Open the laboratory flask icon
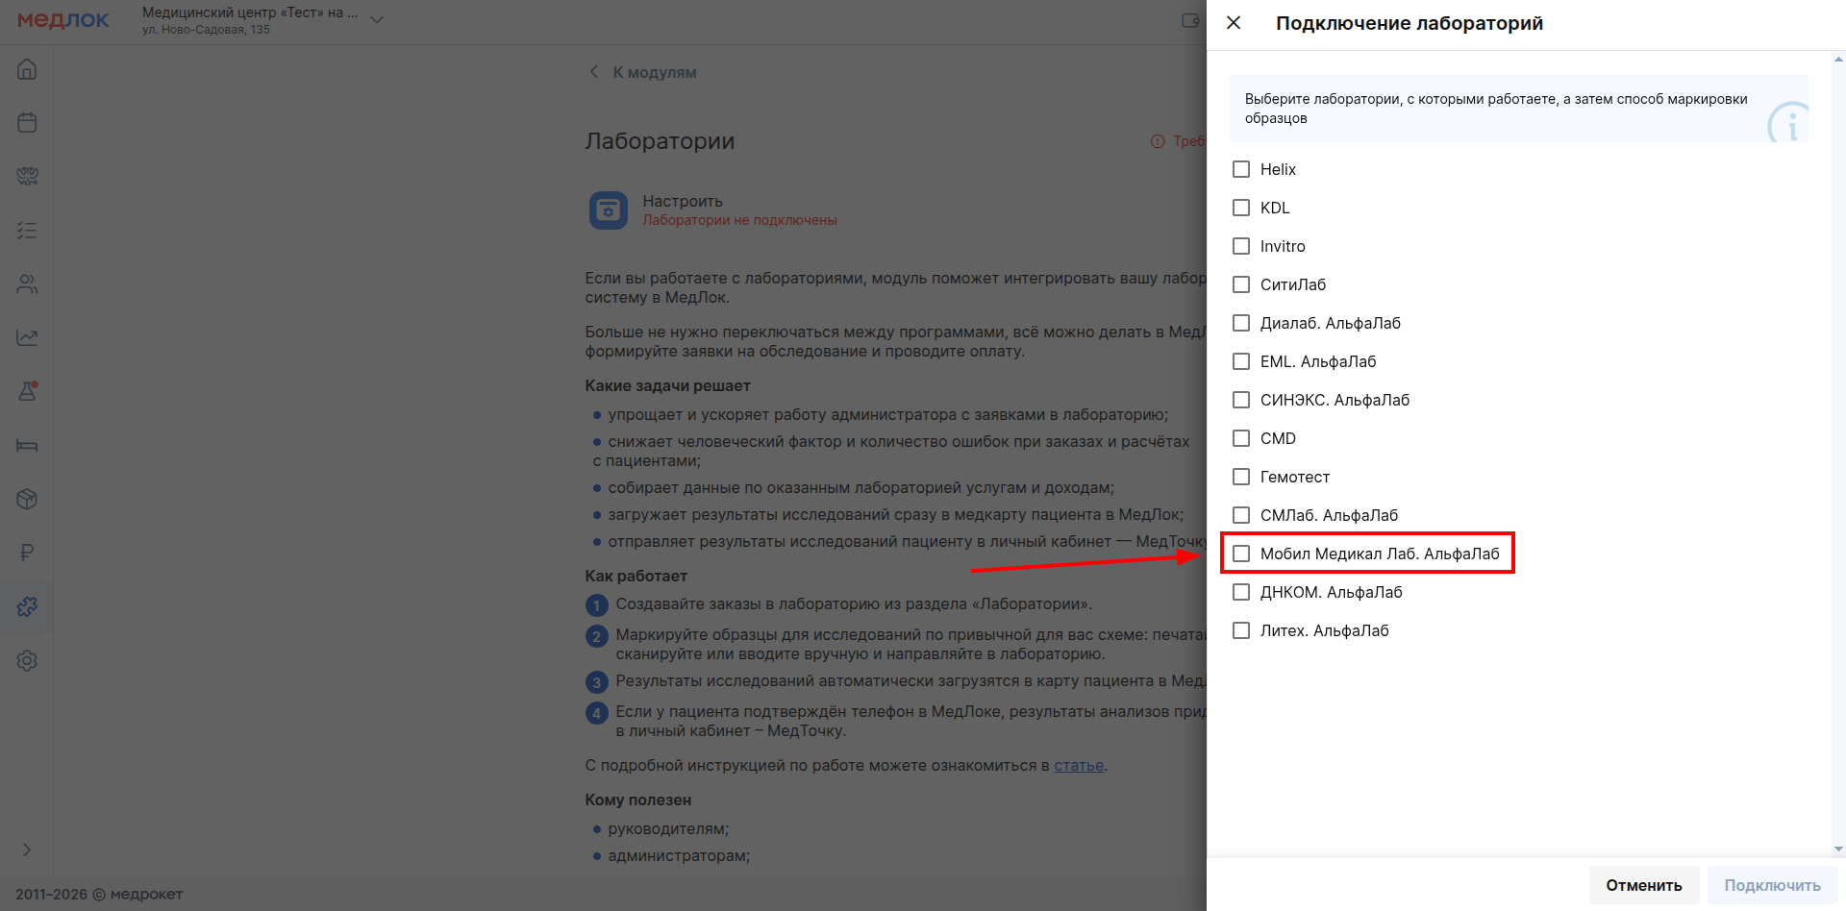Viewport: 1846px width, 911px height. click(x=27, y=392)
